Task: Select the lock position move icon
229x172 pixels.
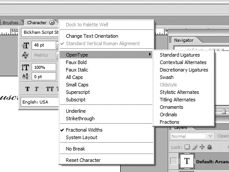Action: 202,147
